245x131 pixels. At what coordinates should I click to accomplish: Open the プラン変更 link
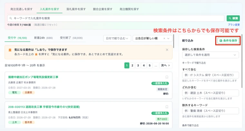tap(234, 25)
